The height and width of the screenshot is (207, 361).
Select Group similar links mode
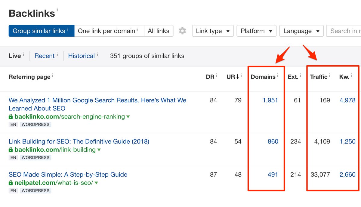pyautogui.click(x=42, y=31)
